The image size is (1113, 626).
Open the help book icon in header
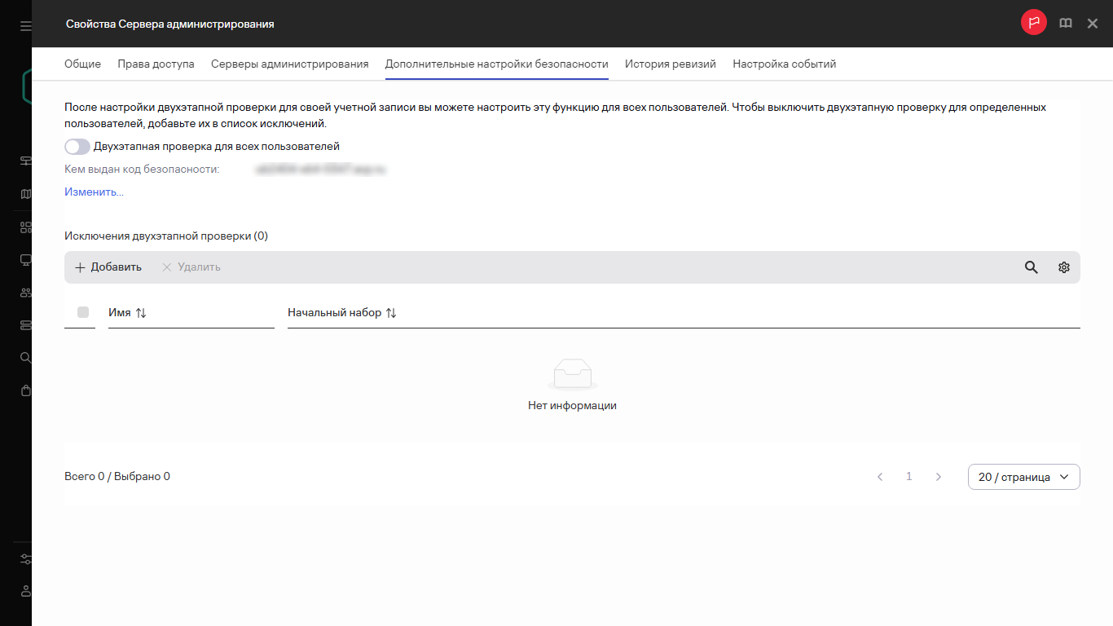point(1065,24)
